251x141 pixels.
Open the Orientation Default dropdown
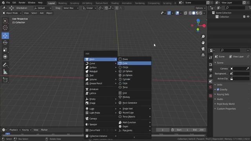pos(43,8)
